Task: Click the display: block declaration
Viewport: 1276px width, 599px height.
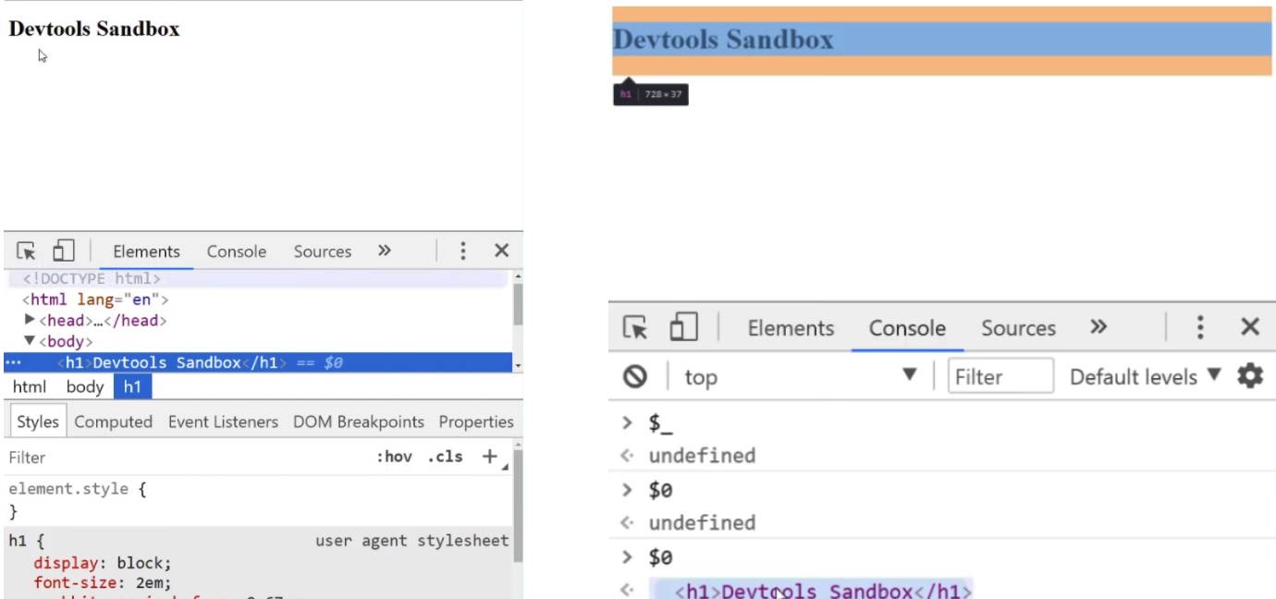Action: pyautogui.click(x=103, y=563)
